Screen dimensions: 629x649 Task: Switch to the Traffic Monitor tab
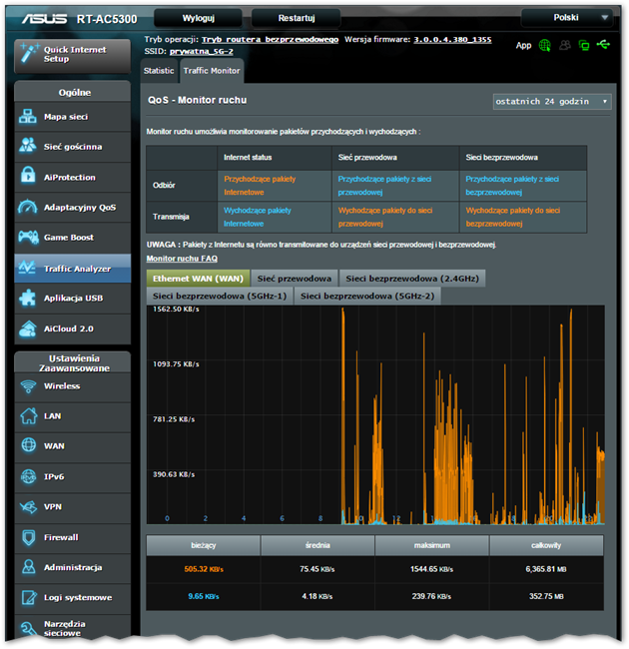tap(212, 71)
